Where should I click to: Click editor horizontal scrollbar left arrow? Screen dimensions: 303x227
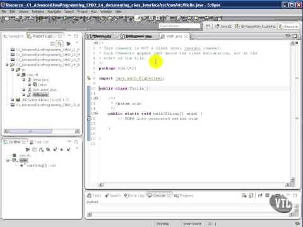pyautogui.click(x=101, y=185)
